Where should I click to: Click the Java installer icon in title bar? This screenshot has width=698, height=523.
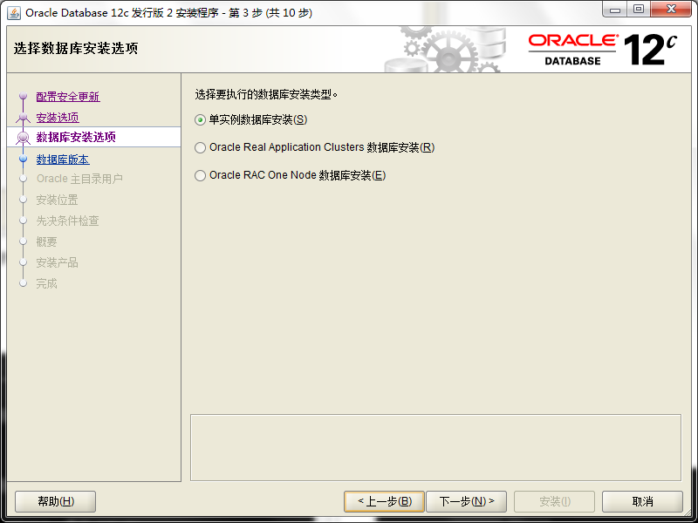point(14,13)
